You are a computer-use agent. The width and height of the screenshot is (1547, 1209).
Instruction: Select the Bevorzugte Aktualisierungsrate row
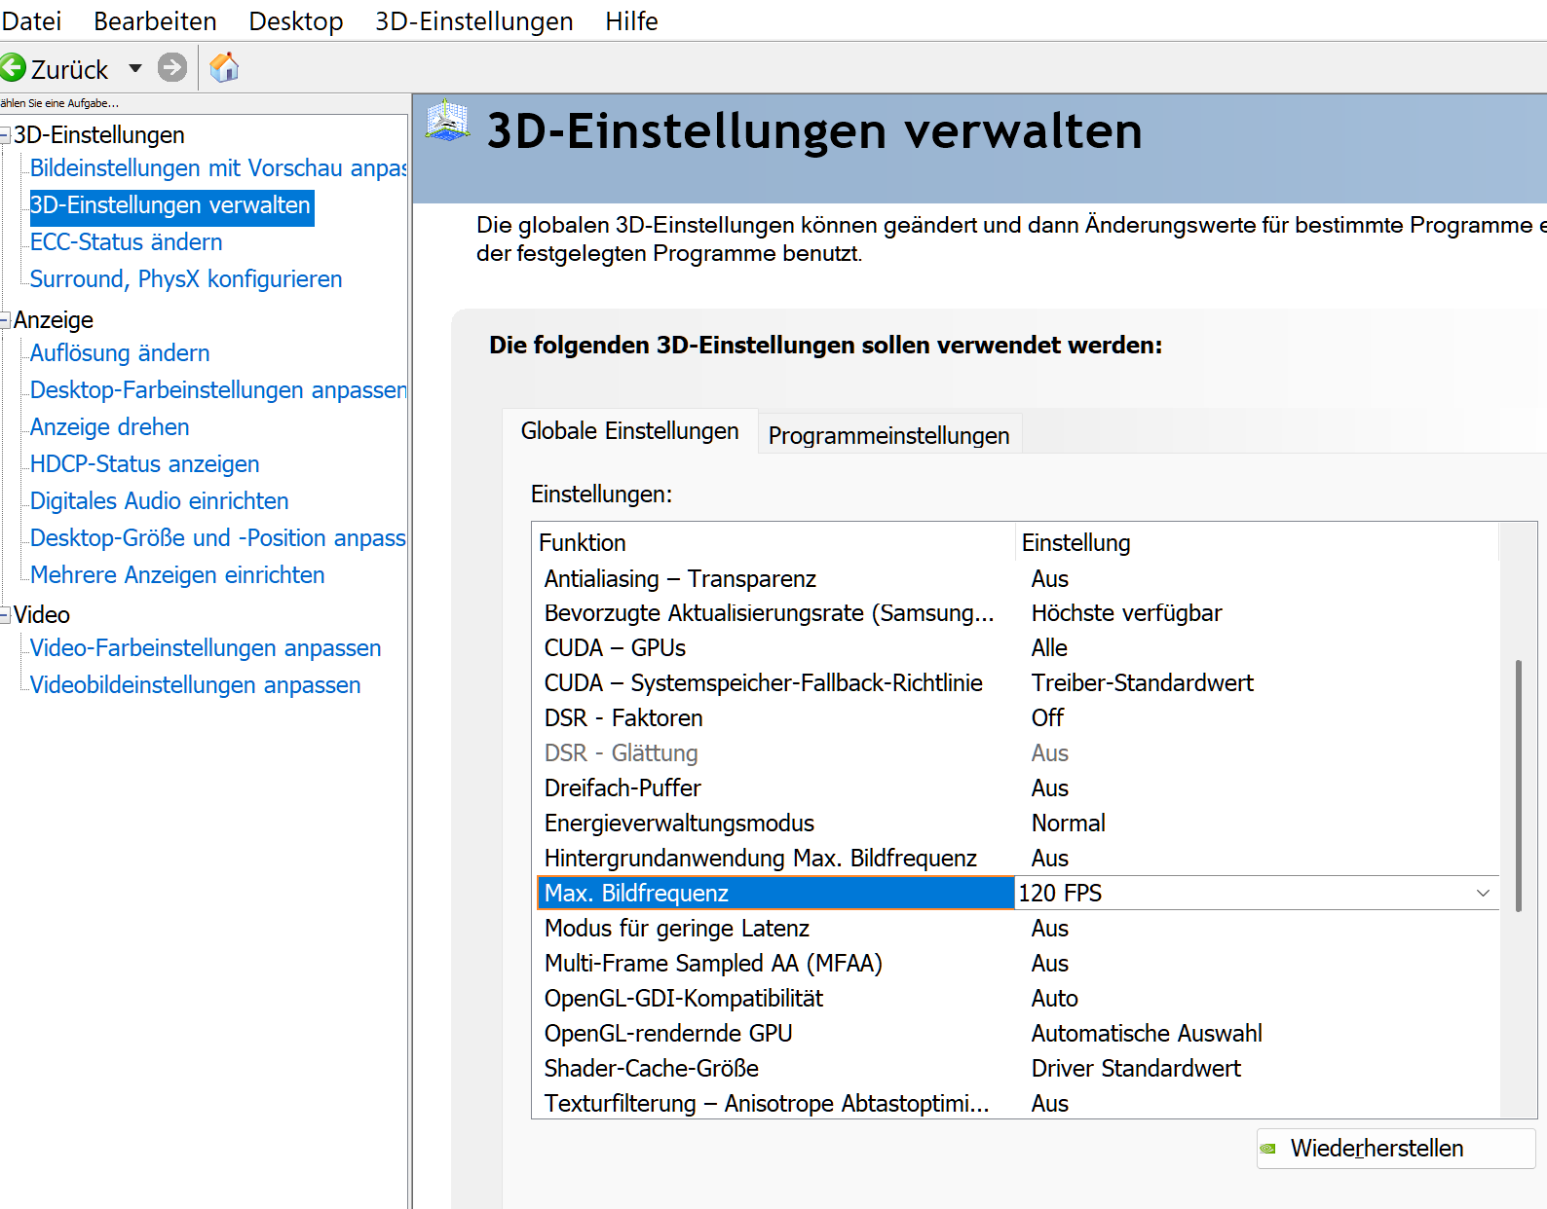[x=1016, y=613]
